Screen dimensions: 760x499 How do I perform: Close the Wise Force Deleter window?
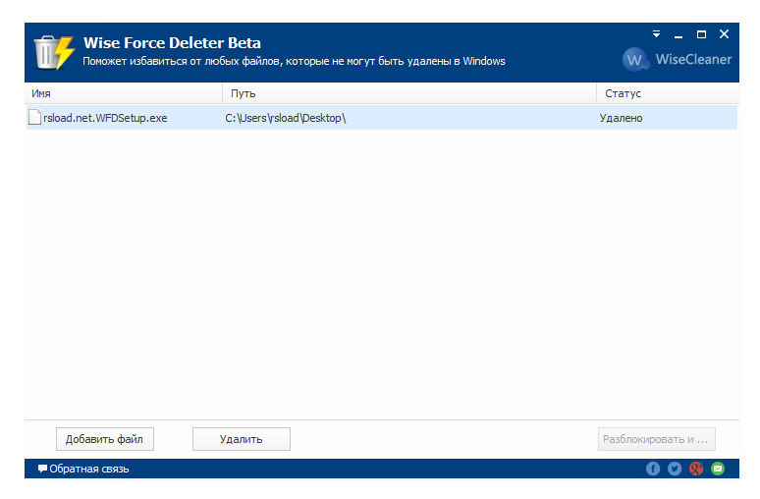point(724,34)
